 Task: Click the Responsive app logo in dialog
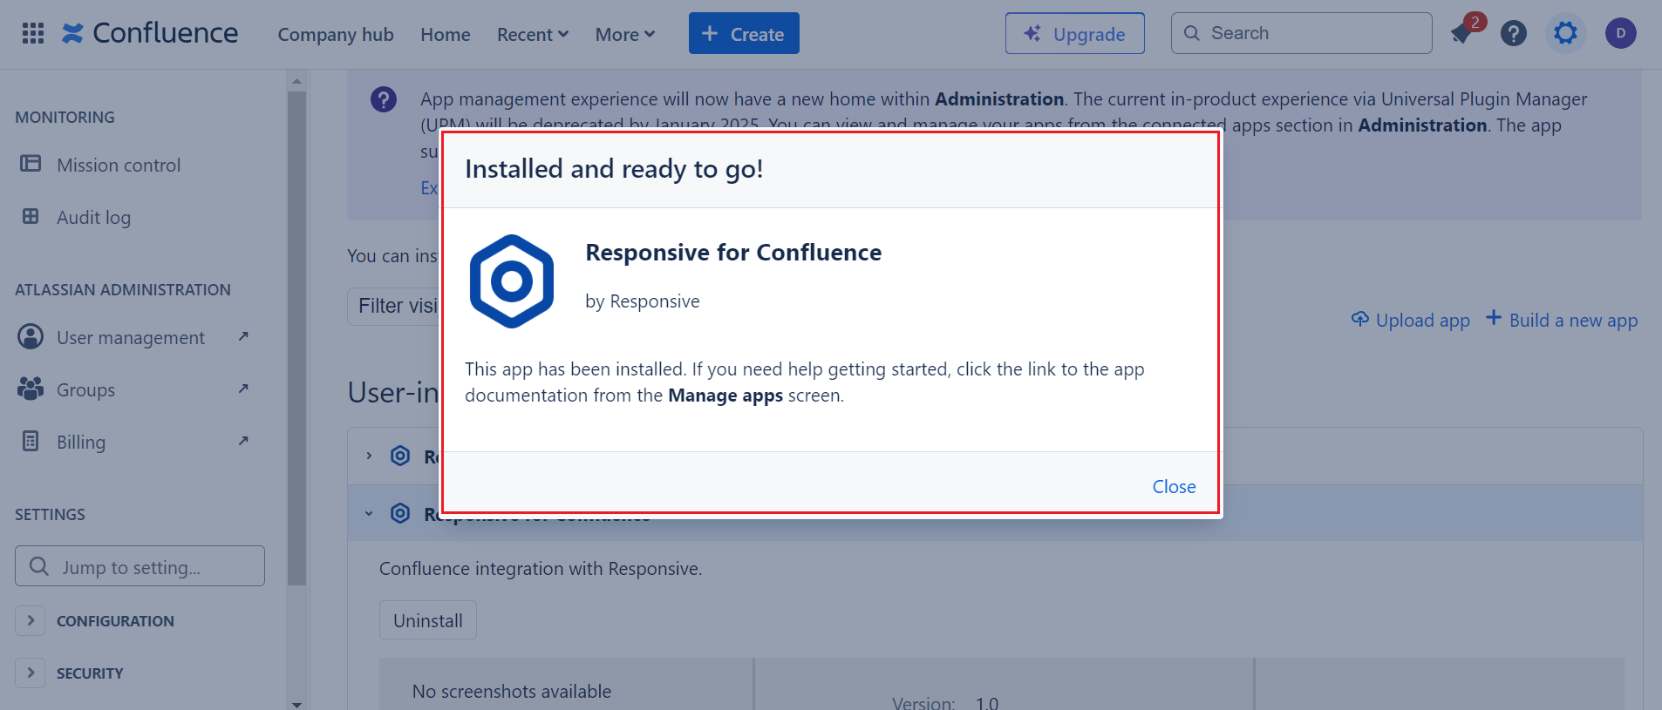pyautogui.click(x=512, y=281)
